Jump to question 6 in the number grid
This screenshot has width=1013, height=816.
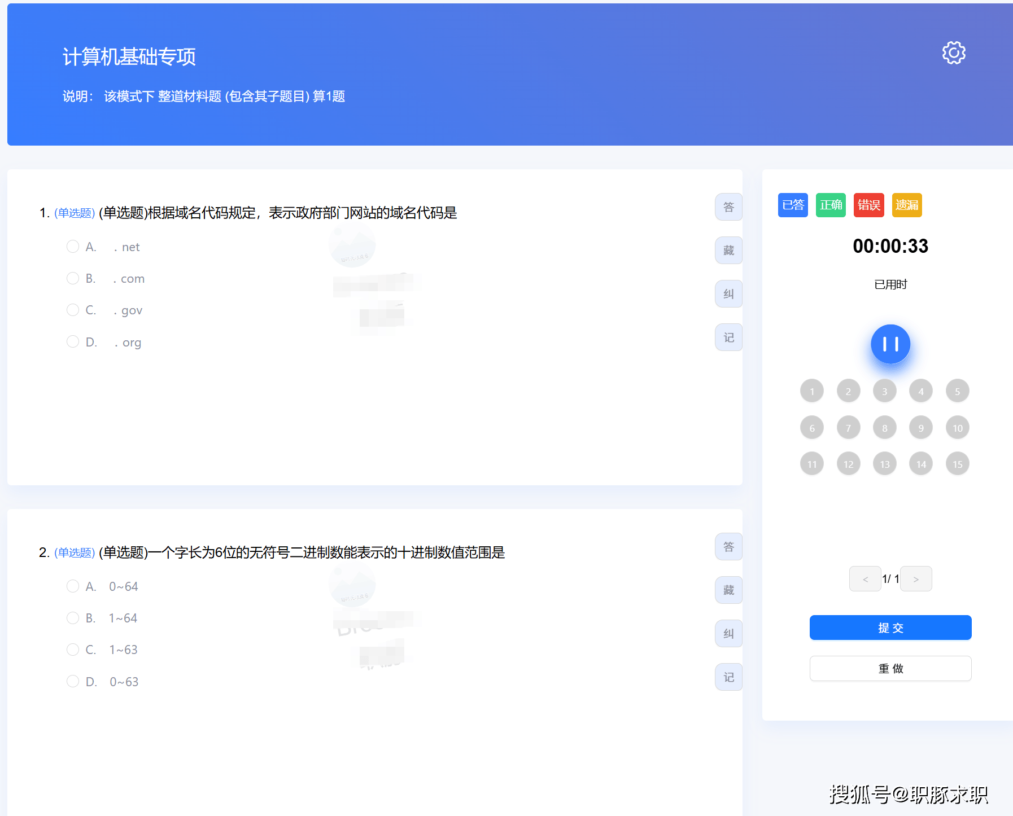point(812,428)
